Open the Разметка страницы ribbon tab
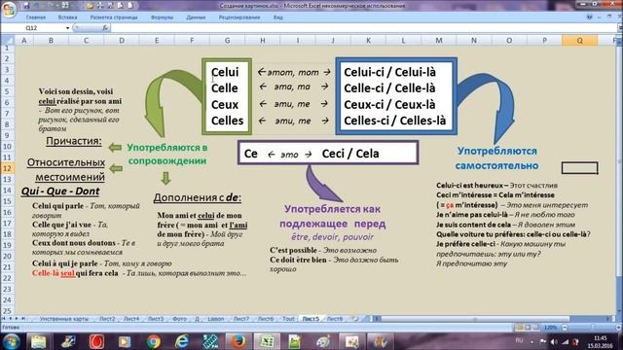This screenshot has width=623, height=350. click(114, 17)
